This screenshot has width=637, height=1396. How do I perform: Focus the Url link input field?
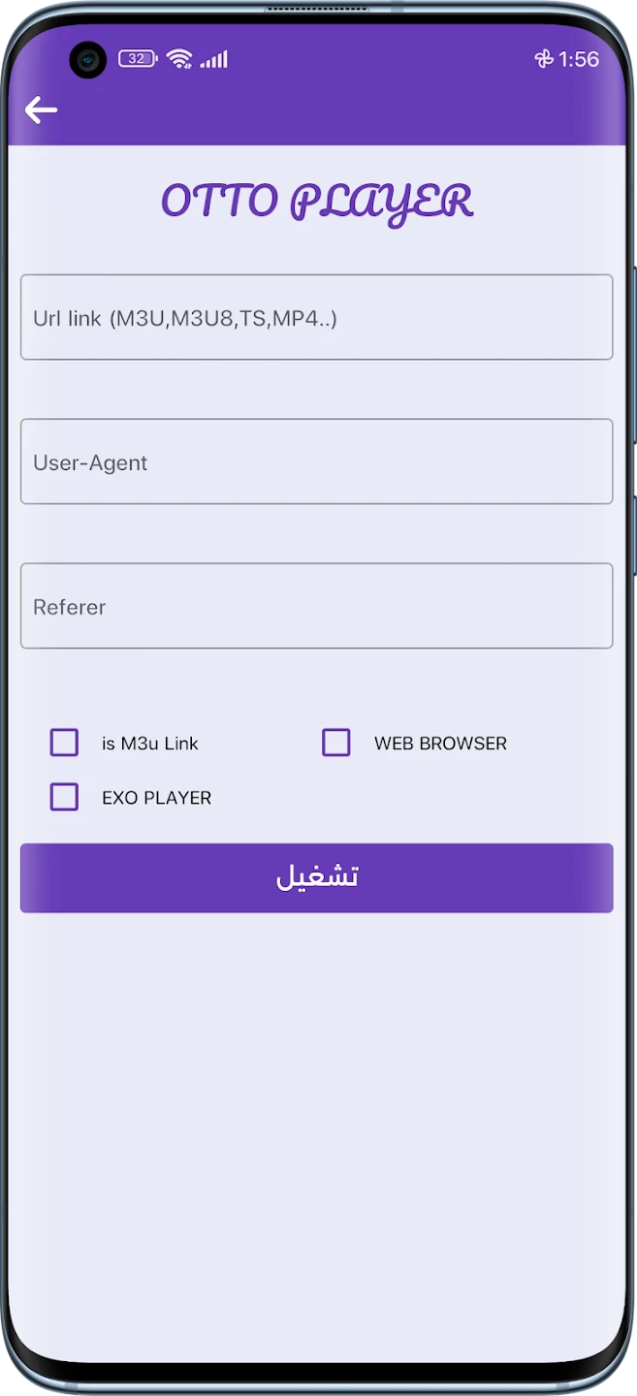pyautogui.click(x=316, y=318)
